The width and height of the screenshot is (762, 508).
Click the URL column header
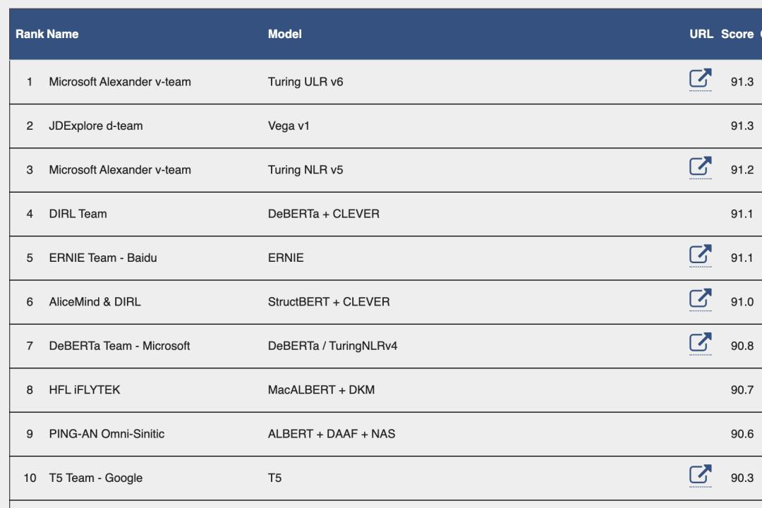[x=701, y=34]
